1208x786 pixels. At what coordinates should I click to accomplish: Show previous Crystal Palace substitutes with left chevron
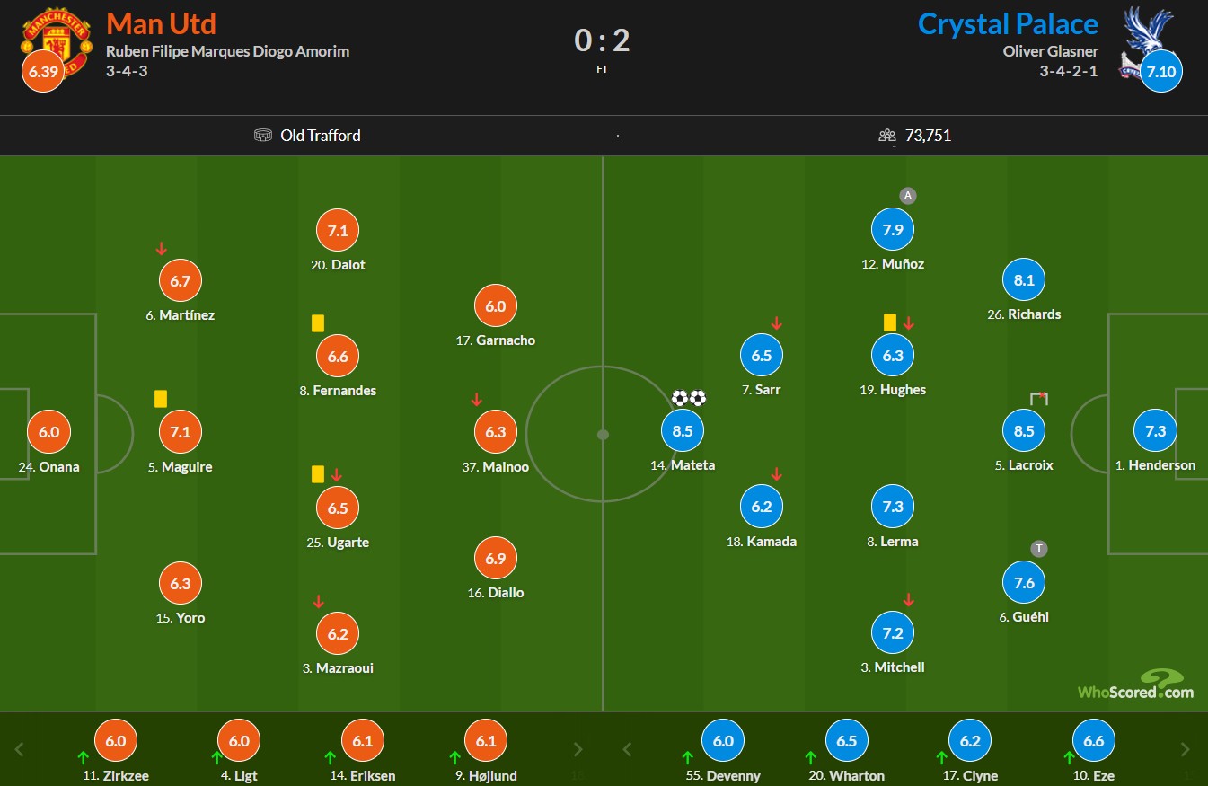point(627,749)
